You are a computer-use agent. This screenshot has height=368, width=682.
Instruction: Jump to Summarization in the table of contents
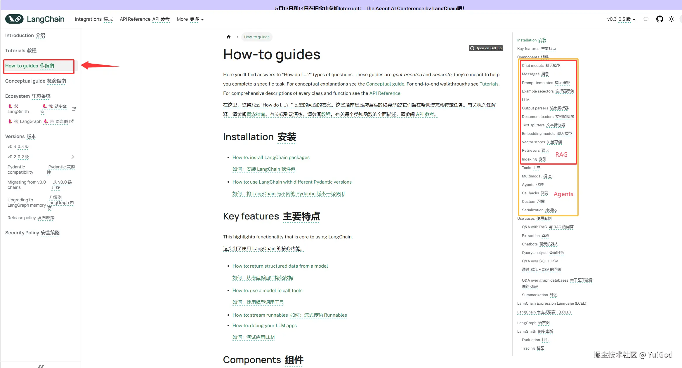[539, 295]
